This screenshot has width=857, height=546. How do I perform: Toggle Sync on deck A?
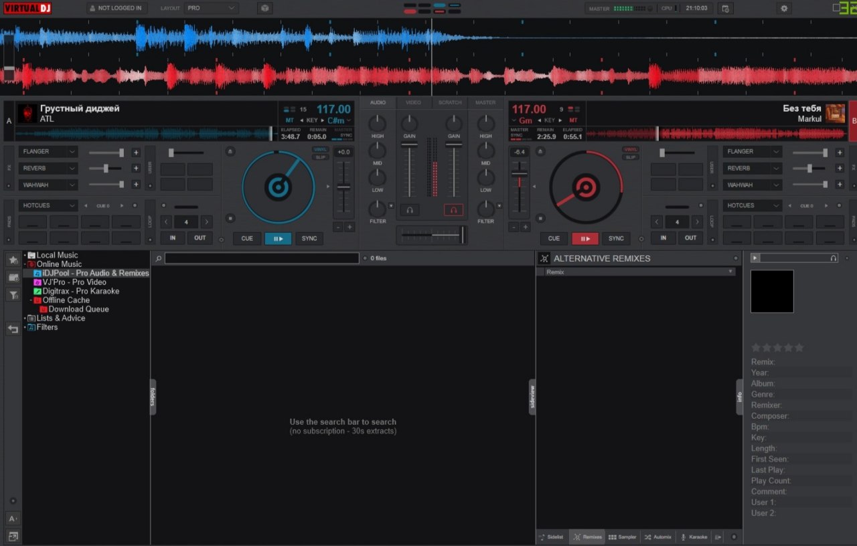[x=309, y=238]
